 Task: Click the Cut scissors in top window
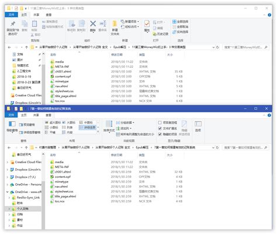point(36,35)
